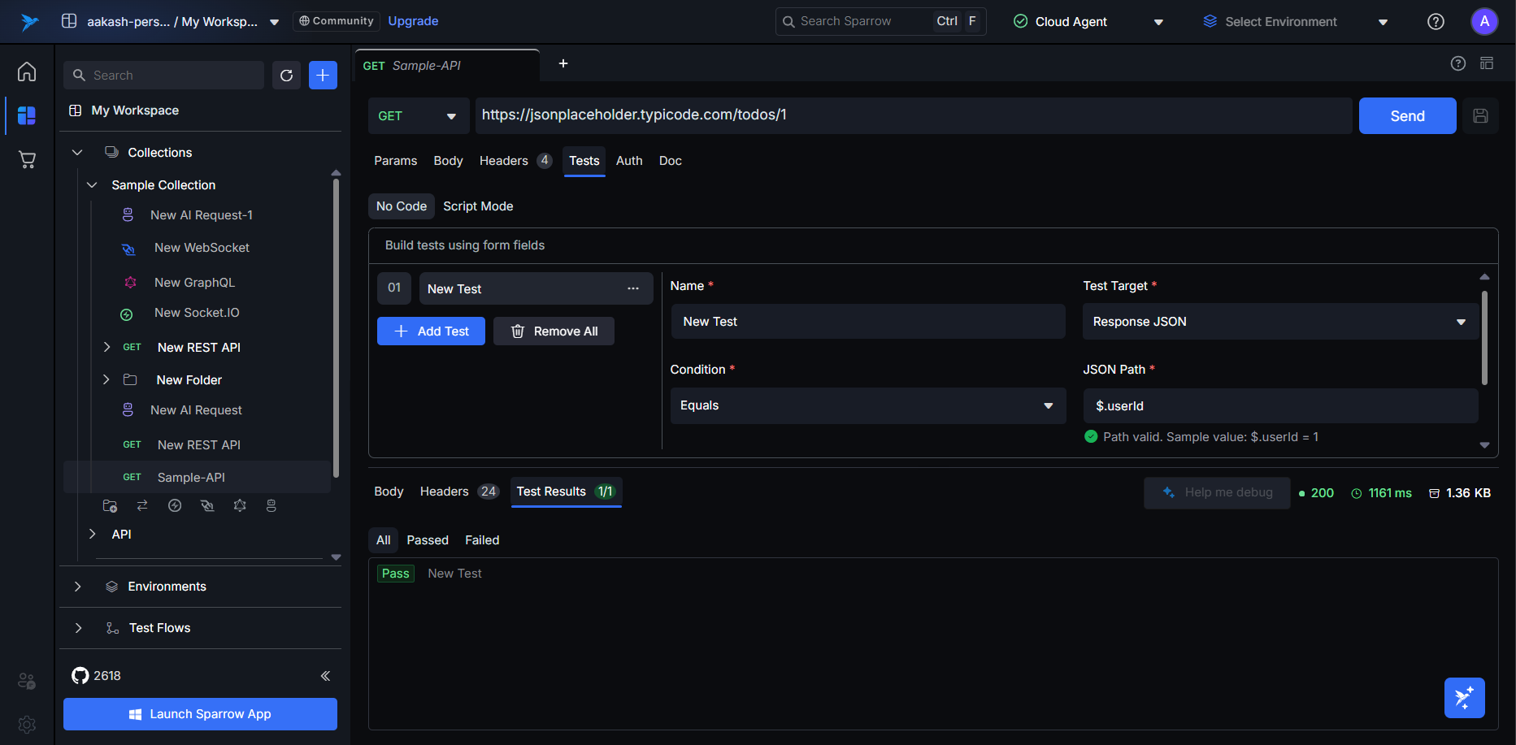Switch to the Headers request tab
Viewport: 1516px width, 745px height.
504,161
